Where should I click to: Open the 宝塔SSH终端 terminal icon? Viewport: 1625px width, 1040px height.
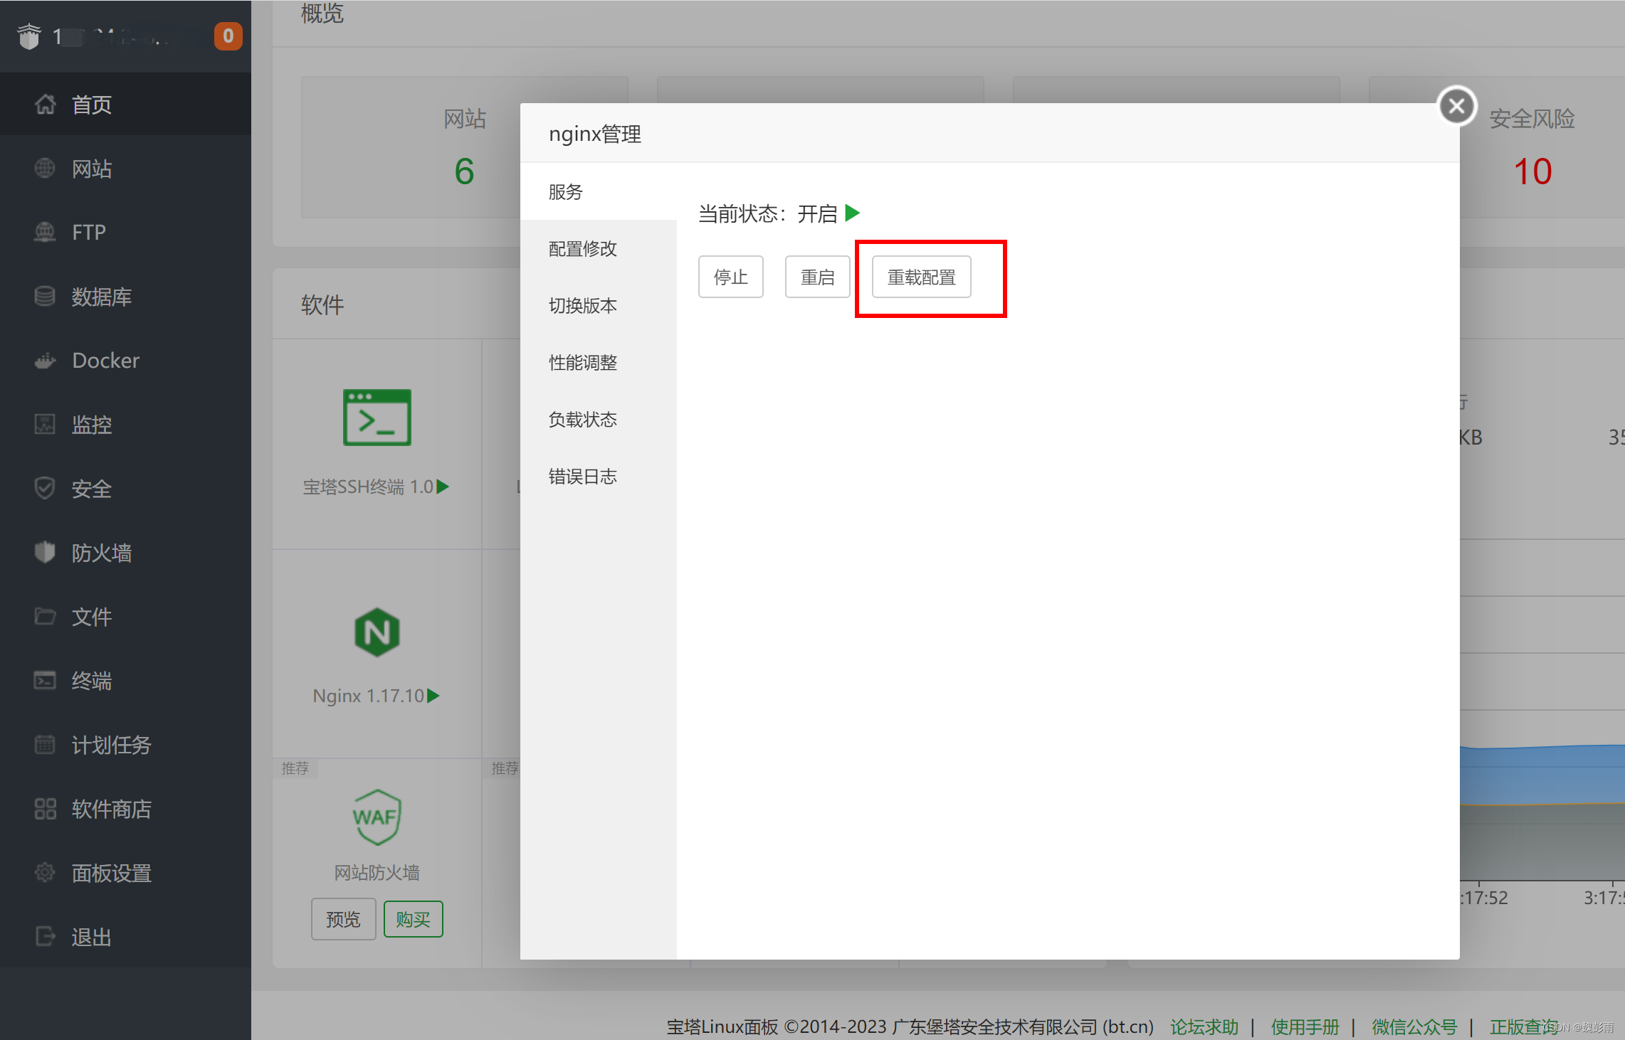(x=377, y=418)
